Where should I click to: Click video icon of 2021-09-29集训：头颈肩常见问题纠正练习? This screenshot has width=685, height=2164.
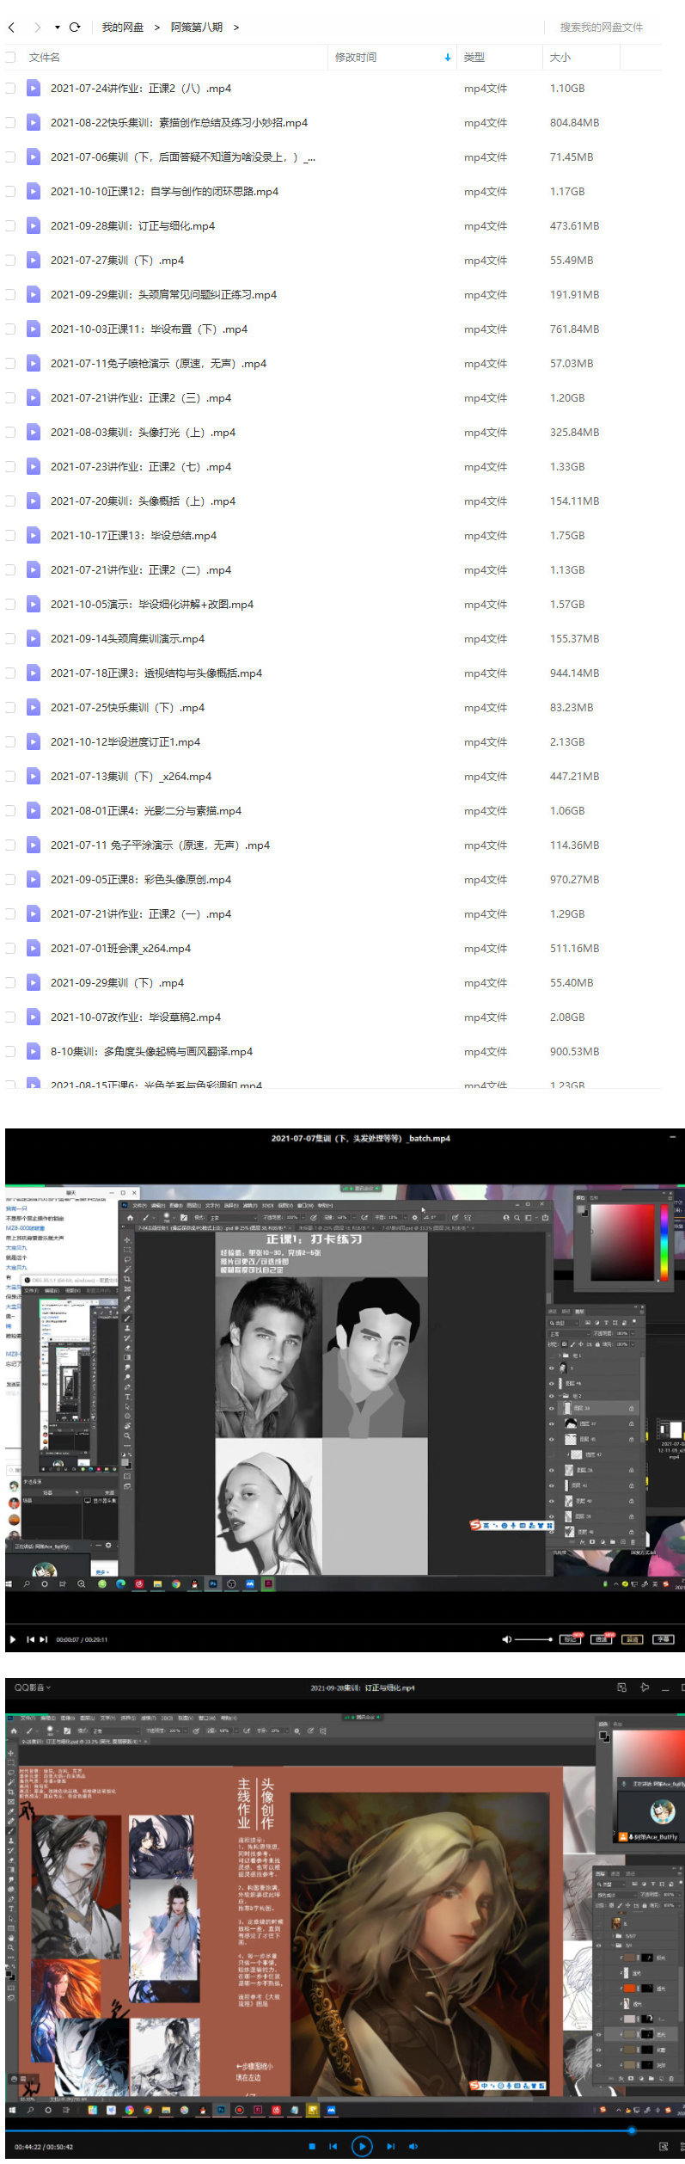pyautogui.click(x=34, y=294)
